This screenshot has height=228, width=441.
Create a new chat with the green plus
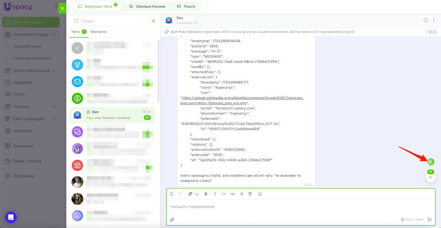click(x=153, y=21)
